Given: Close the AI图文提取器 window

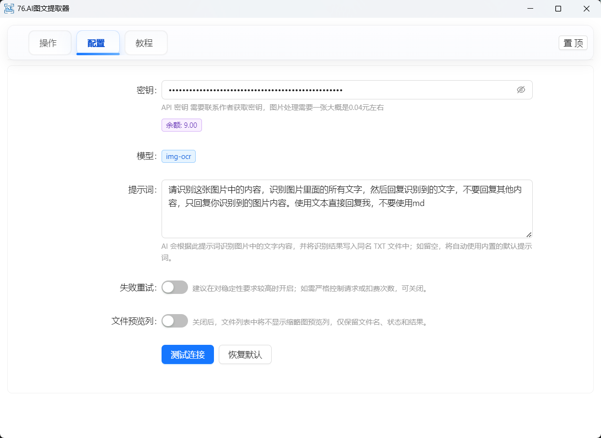Looking at the screenshot, I should pyautogui.click(x=587, y=9).
